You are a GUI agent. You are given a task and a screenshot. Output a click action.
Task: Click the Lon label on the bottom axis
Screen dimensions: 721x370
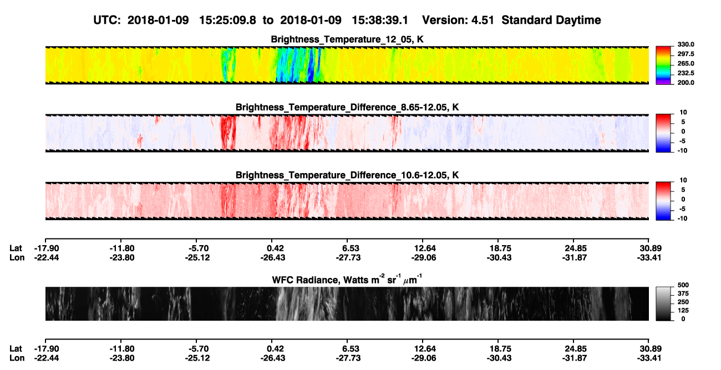pos(17,358)
